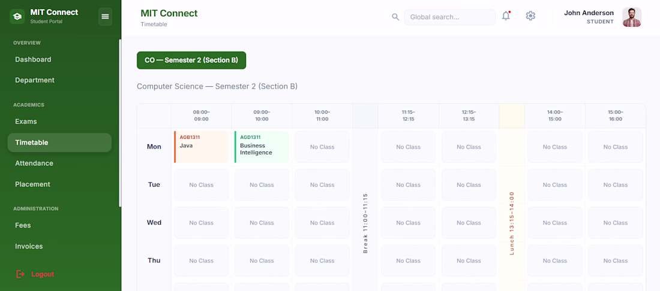Image resolution: width=660 pixels, height=291 pixels.
Task: Click Thursday 10:00–11:00 No Class cell
Action: tap(322, 260)
